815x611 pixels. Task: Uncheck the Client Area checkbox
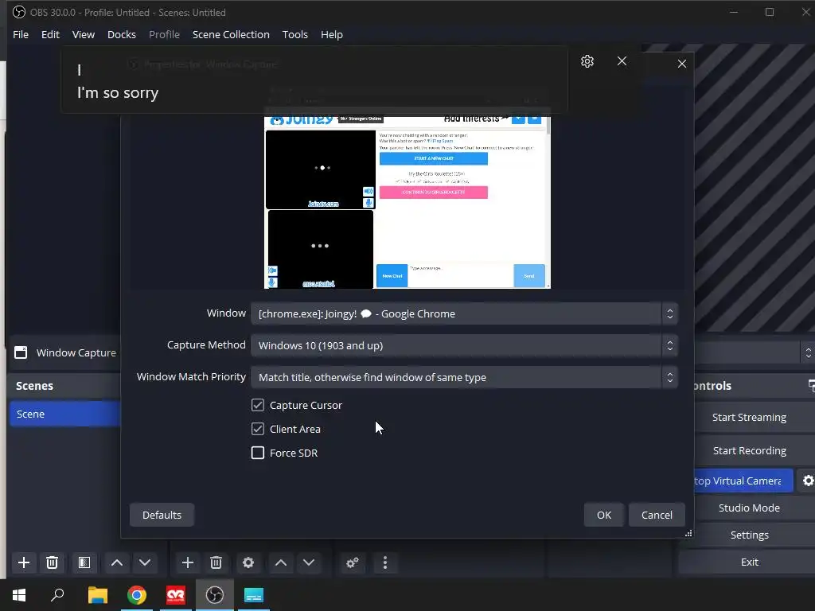[x=258, y=429]
